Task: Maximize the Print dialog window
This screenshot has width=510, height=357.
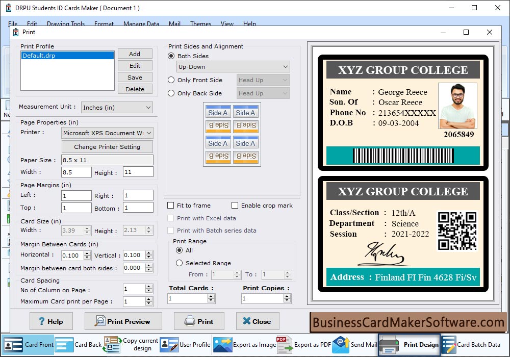Action: point(466,32)
